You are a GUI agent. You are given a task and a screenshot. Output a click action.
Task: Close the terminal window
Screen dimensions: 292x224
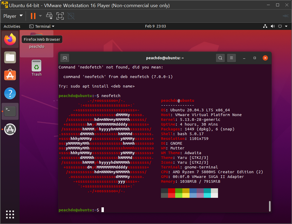pyautogui.click(x=265, y=58)
